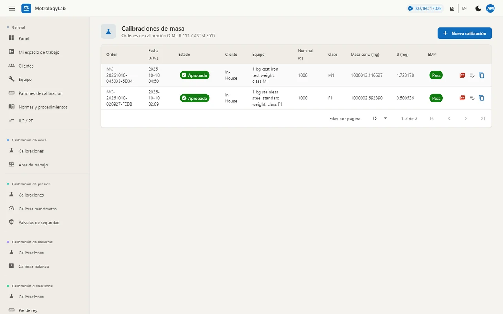Image resolution: width=503 pixels, height=314 pixels.
Task: Open the AM user avatar menu
Action: [490, 8]
